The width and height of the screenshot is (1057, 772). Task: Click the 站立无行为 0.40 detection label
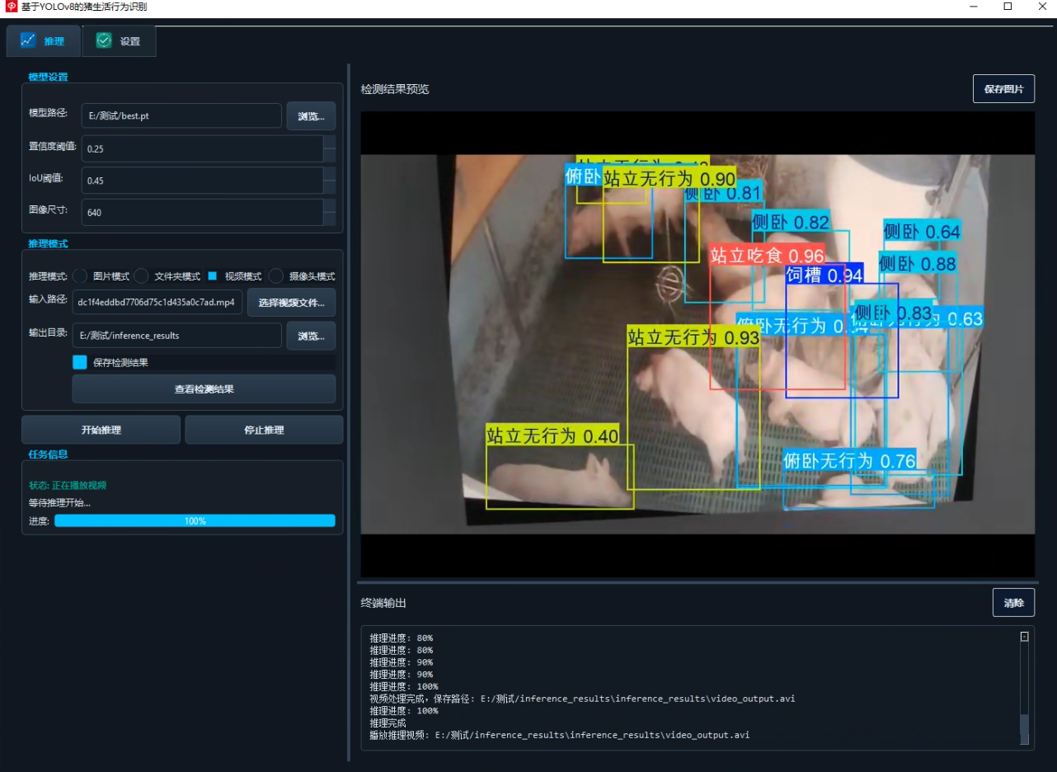click(x=552, y=435)
